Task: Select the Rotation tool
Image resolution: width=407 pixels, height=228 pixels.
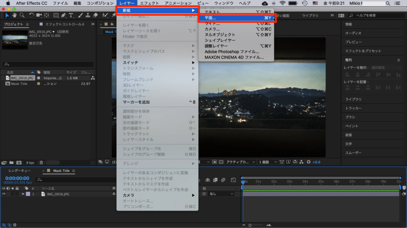Action: pyautogui.click(x=31, y=15)
